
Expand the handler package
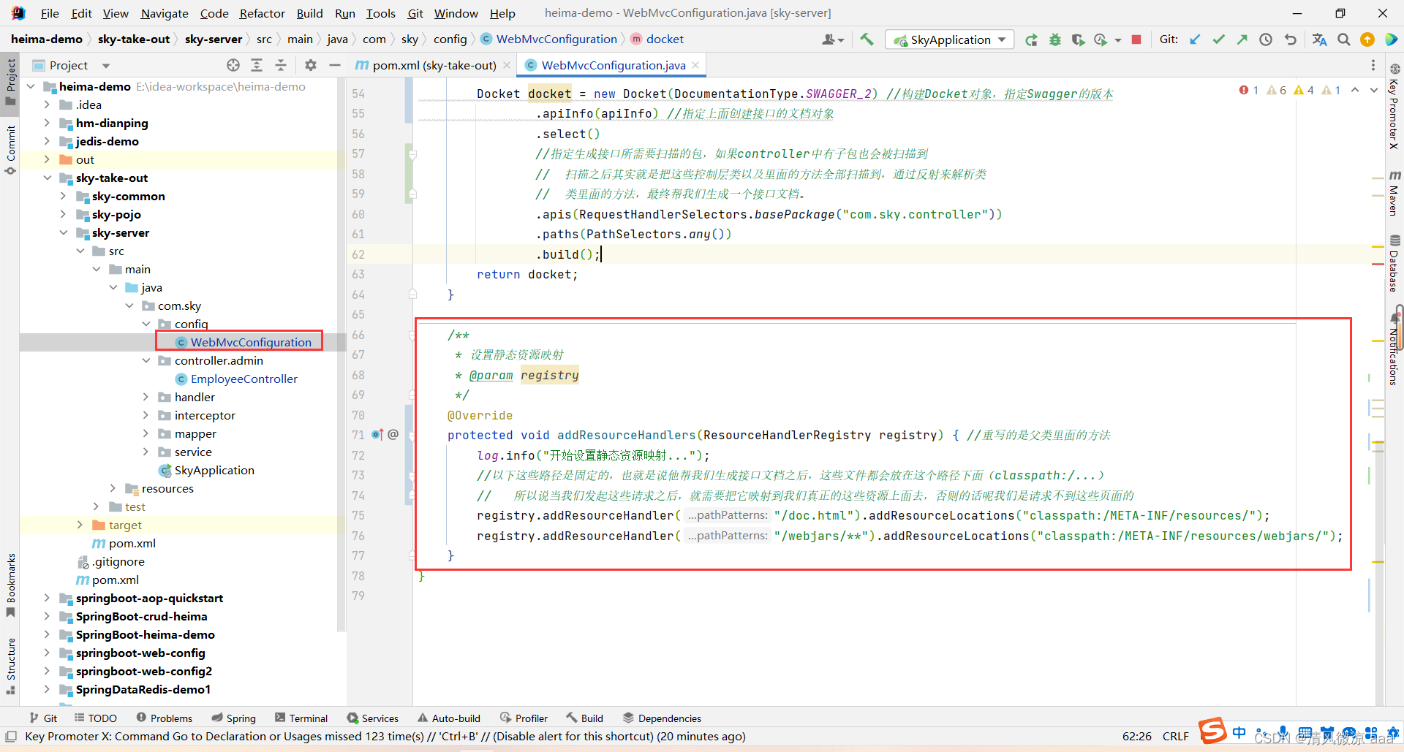tap(146, 397)
